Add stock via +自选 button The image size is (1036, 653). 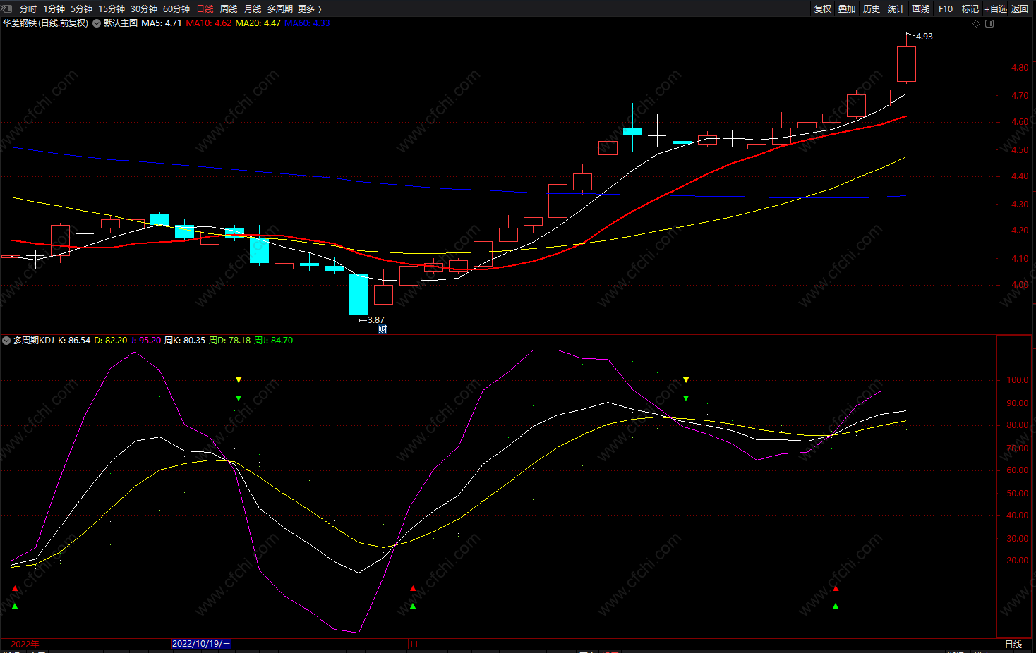(996, 8)
